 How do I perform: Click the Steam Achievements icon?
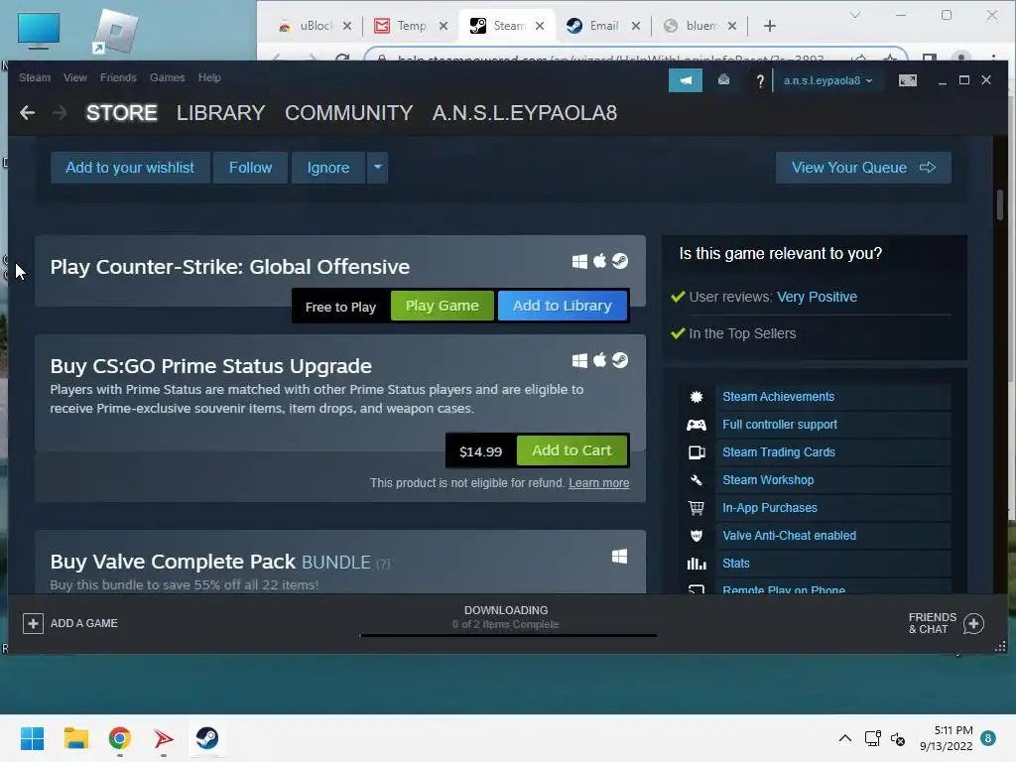697,397
